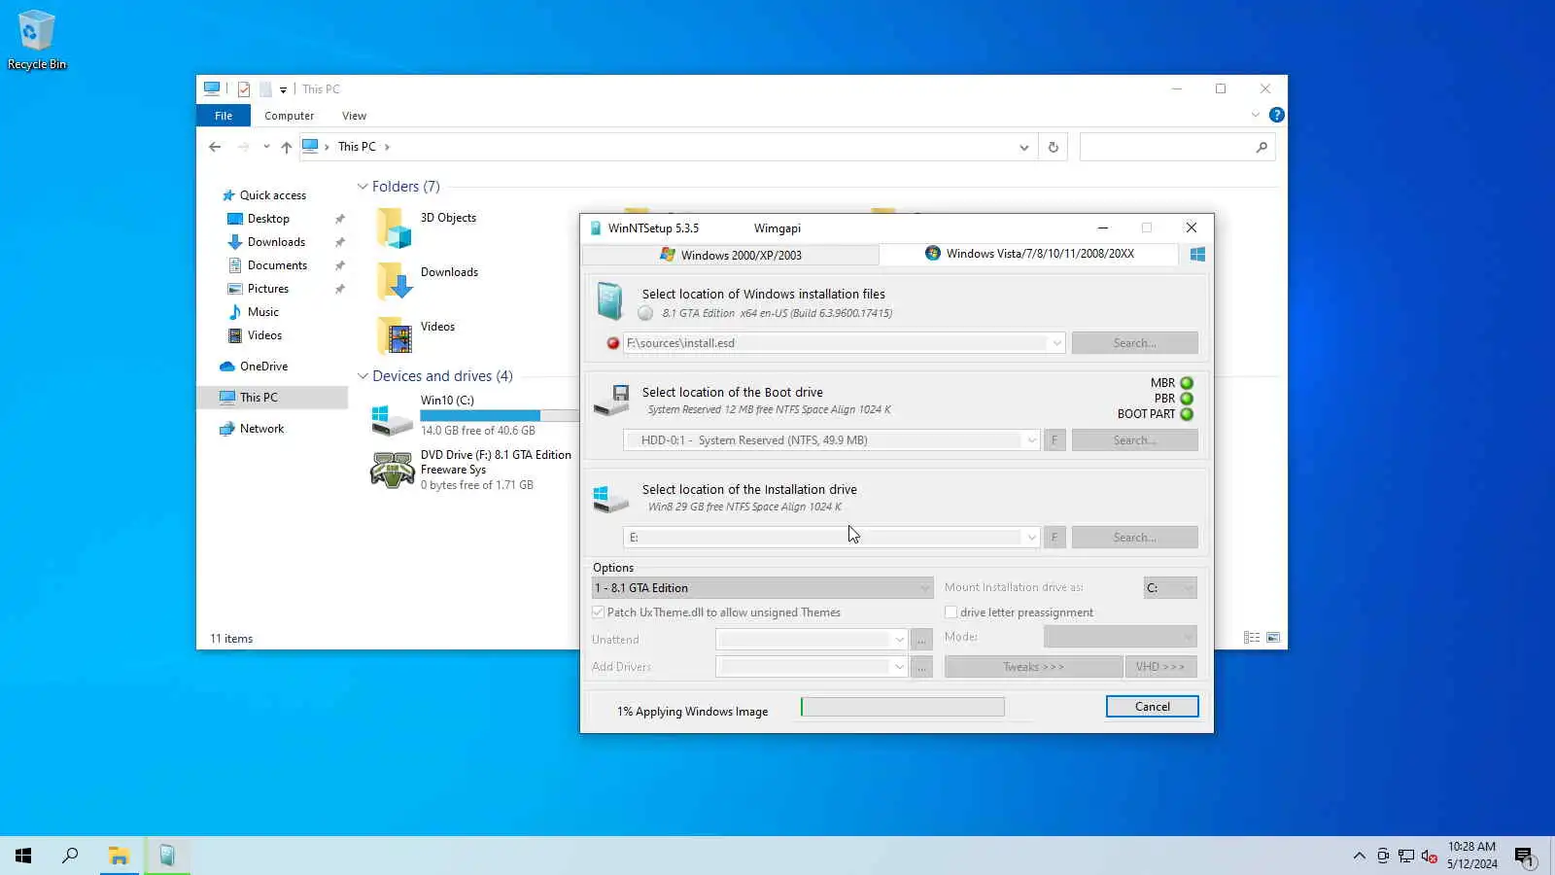Go up one folder level in Explorer
Screen dimensions: 1555x875
(286, 147)
